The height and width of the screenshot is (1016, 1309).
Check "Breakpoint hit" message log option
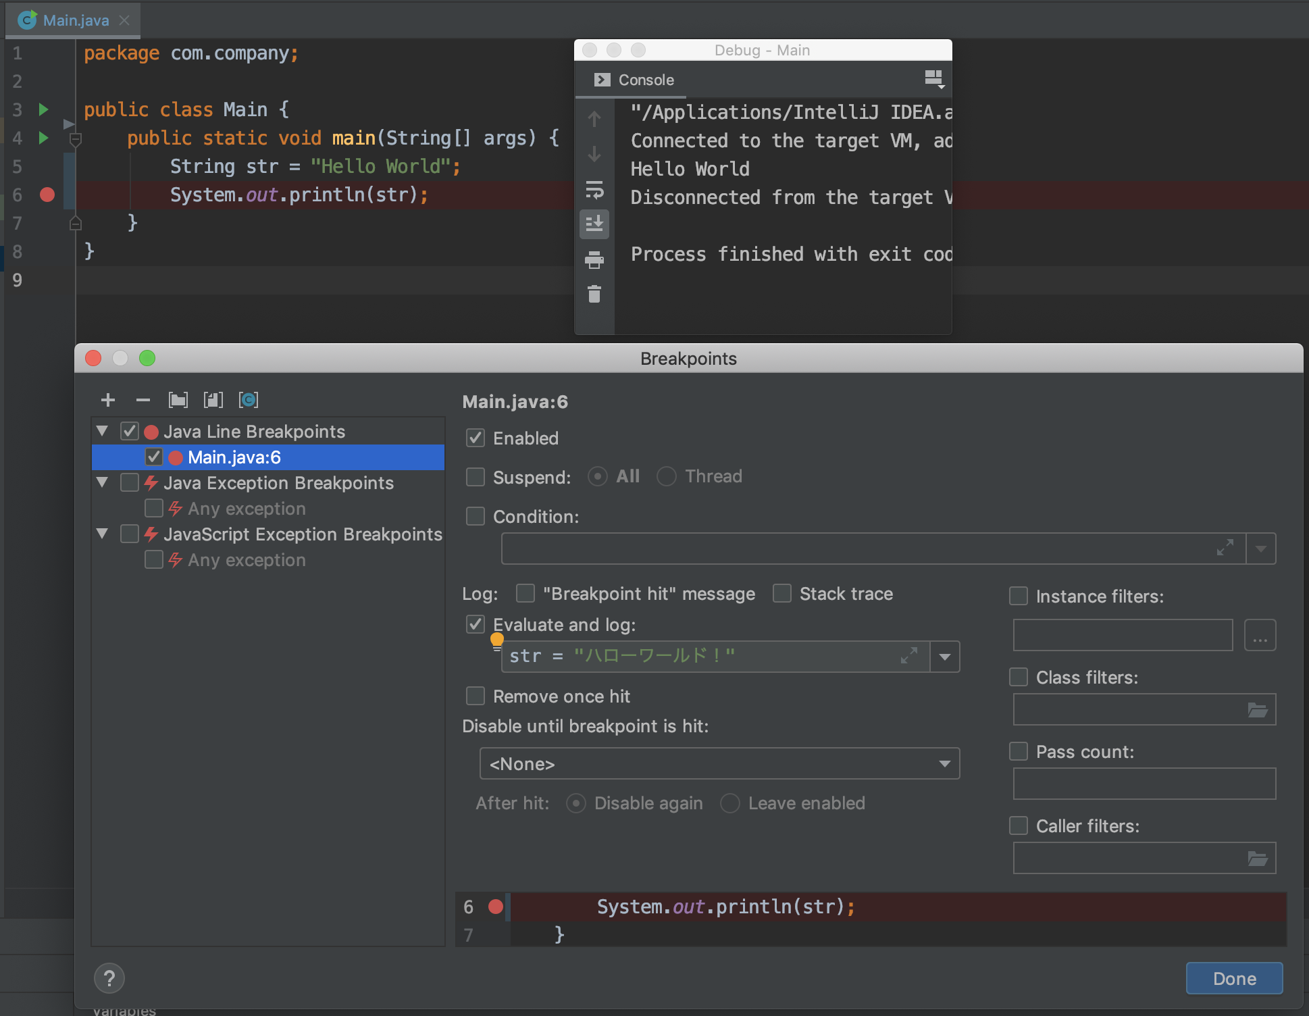pyautogui.click(x=525, y=593)
